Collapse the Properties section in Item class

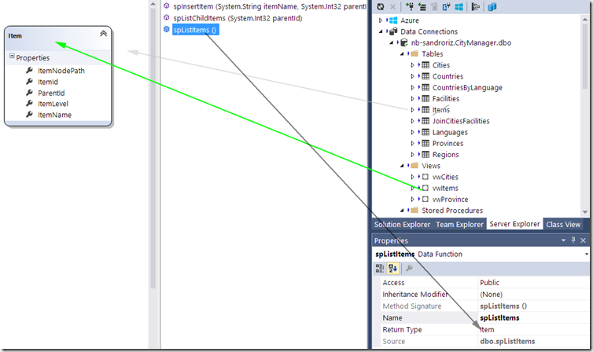tap(11, 57)
